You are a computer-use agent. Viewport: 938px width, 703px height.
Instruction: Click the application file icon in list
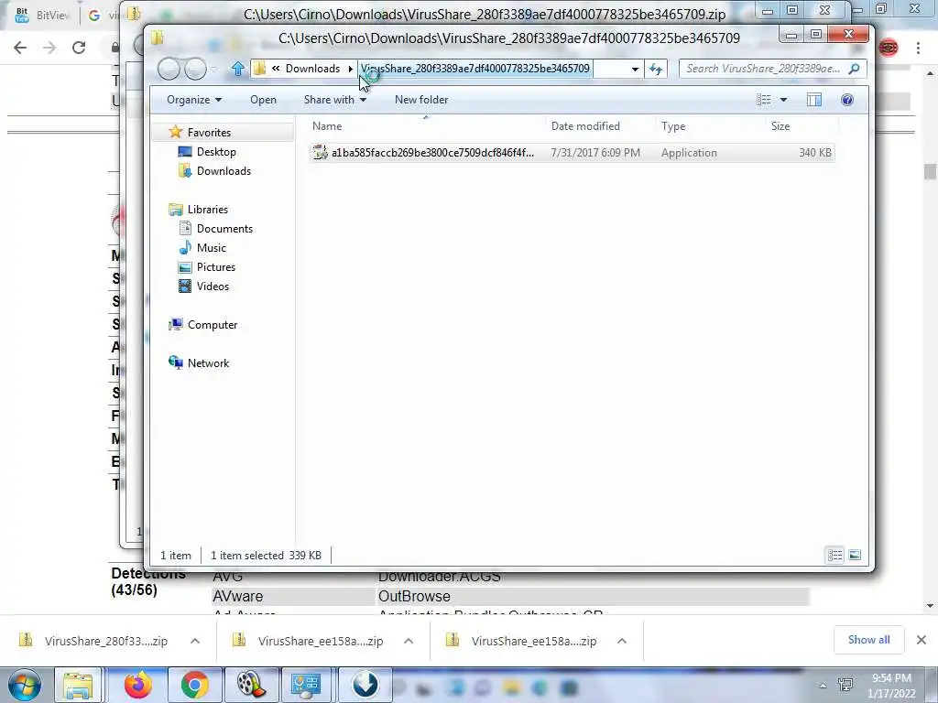click(x=321, y=153)
